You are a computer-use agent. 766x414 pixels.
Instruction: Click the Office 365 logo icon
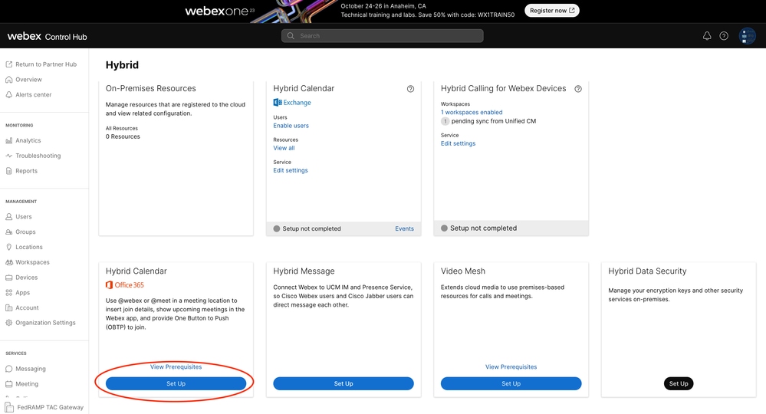(110, 285)
